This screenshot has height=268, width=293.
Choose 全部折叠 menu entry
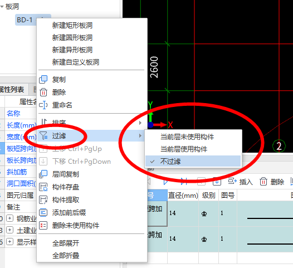[x=66, y=256]
